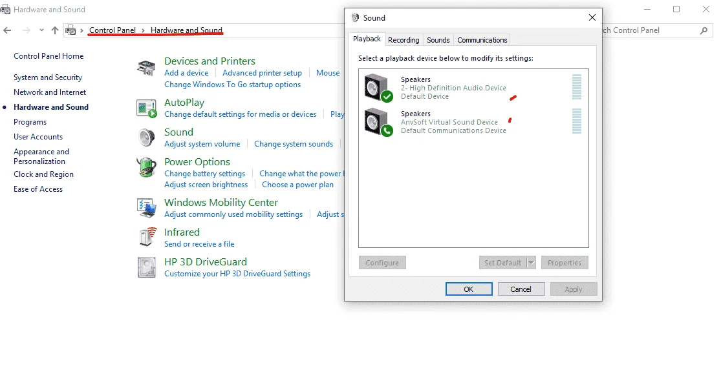Expand the breadcrumb chevron after Control Panel

coord(143,30)
